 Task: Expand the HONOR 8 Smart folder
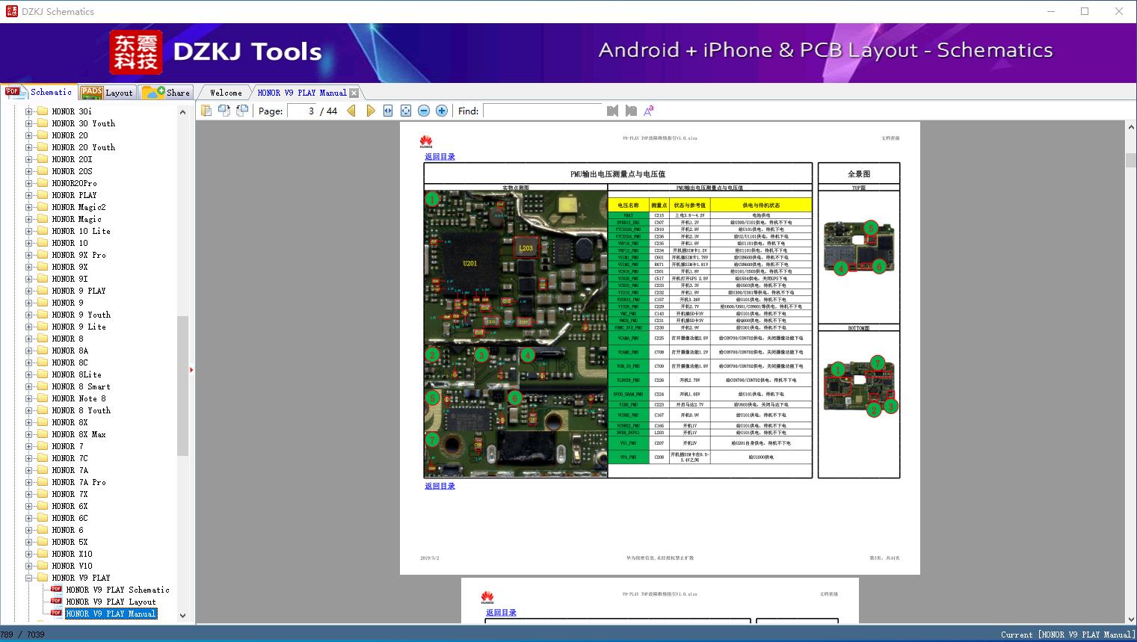(29, 386)
